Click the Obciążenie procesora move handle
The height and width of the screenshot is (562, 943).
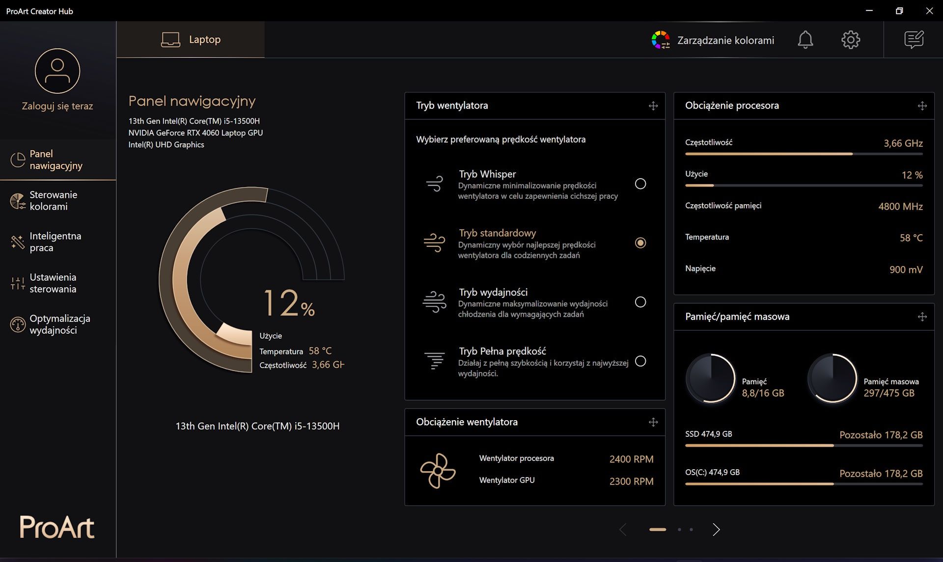pos(922,106)
